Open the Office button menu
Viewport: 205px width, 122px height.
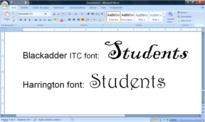[5, 5]
